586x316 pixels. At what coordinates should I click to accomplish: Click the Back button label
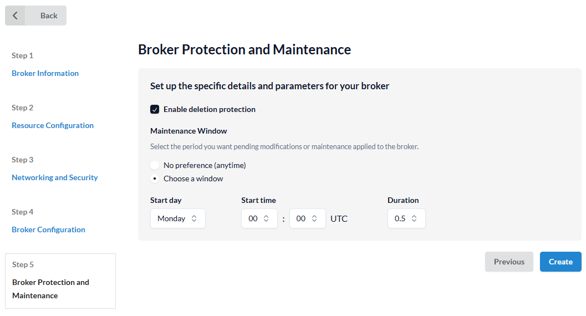click(x=49, y=16)
